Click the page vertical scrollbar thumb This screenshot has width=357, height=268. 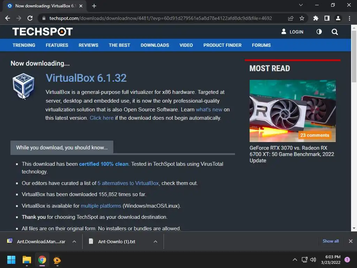(354, 56)
